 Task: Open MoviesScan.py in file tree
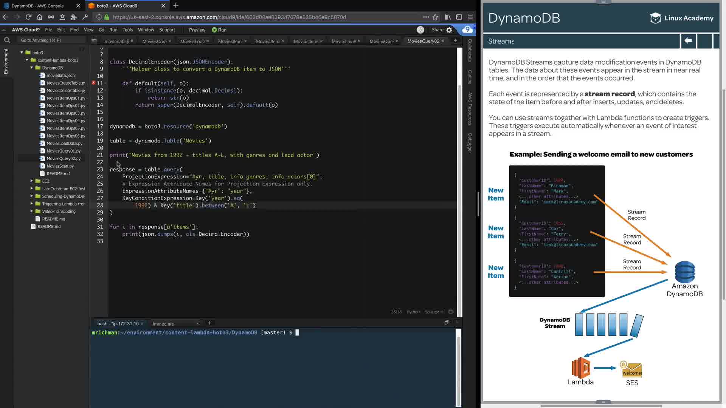point(60,166)
